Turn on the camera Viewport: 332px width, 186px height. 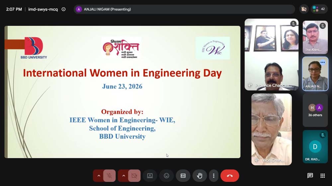click(134, 176)
